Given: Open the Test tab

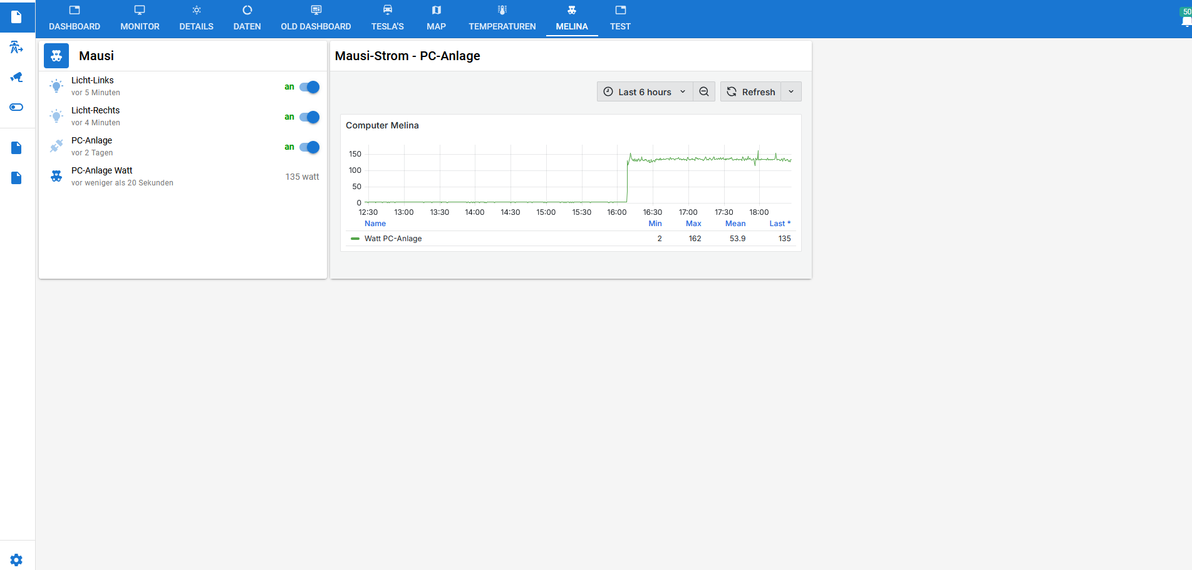Looking at the screenshot, I should [620, 18].
